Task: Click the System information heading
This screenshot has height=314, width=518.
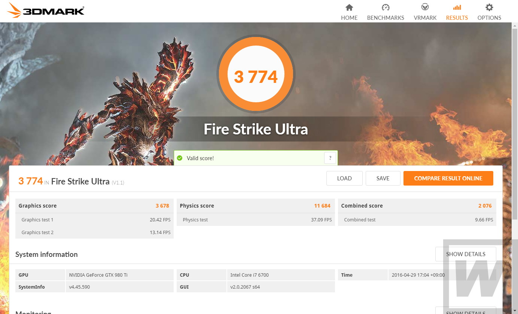Action: [x=46, y=254]
